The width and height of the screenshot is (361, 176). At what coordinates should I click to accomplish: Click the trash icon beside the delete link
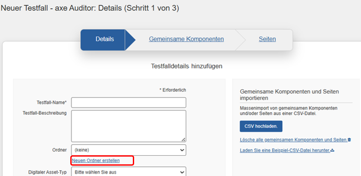click(x=349, y=140)
